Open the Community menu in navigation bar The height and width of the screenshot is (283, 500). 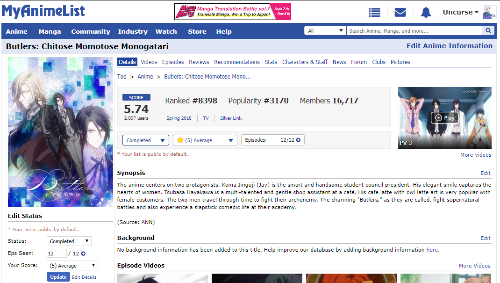point(91,31)
